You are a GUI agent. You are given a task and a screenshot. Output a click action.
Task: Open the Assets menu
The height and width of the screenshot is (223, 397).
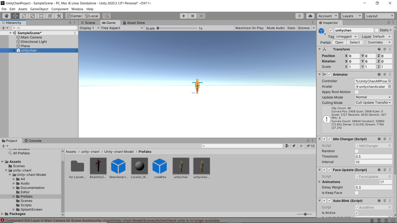tap(23, 9)
